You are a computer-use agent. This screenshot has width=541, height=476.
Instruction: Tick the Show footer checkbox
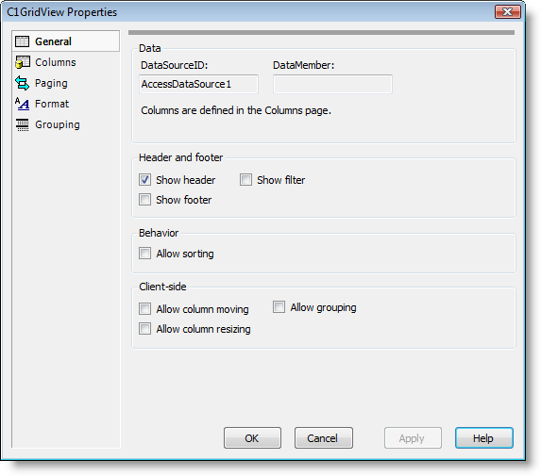click(x=144, y=200)
